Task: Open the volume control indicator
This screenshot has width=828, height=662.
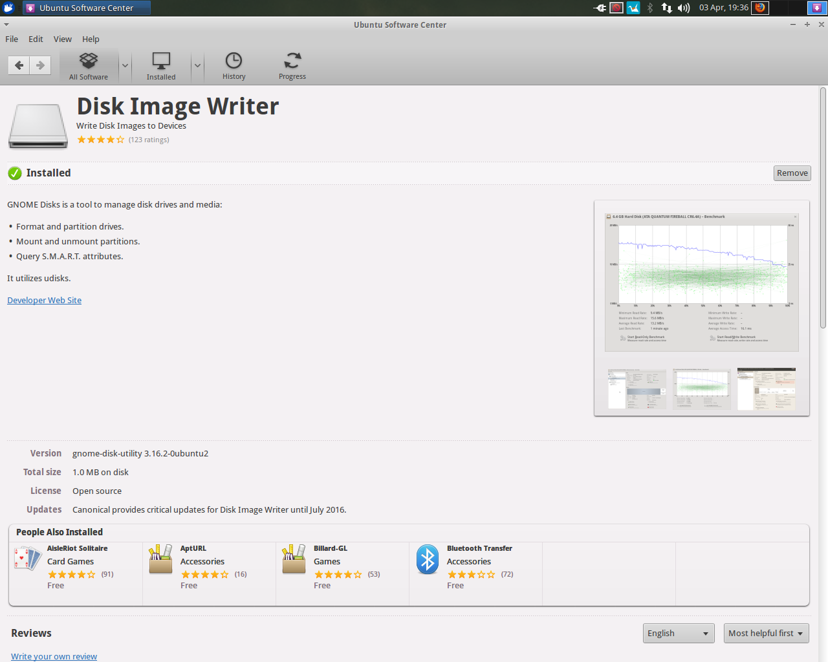Action: coord(684,8)
